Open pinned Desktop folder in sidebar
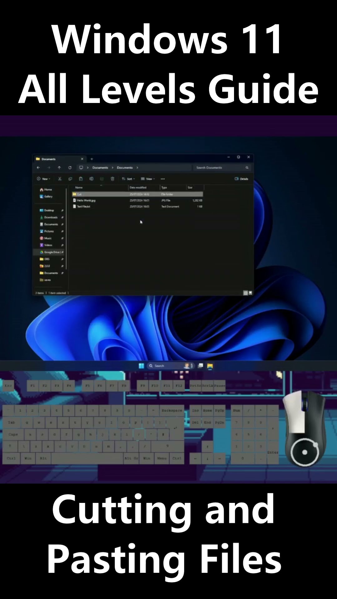This screenshot has height=599, width=337. 47,210
